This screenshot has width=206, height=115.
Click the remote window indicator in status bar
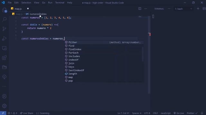(3, 113)
